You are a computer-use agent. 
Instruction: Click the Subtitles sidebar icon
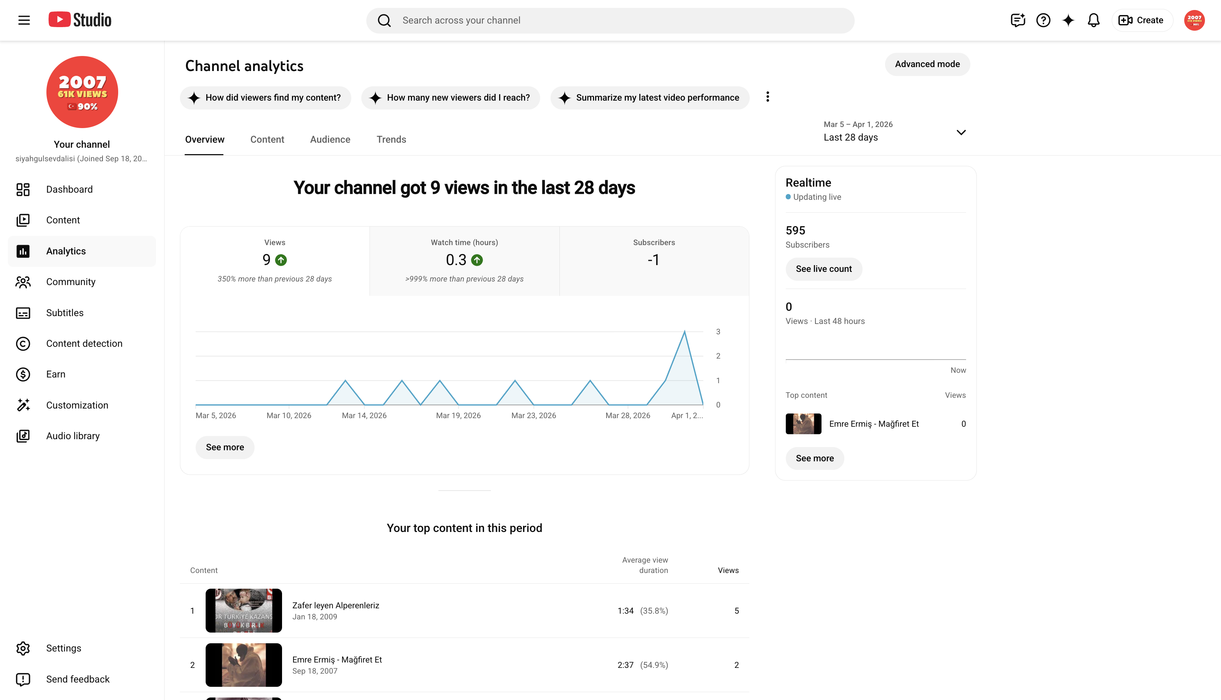pyautogui.click(x=23, y=313)
